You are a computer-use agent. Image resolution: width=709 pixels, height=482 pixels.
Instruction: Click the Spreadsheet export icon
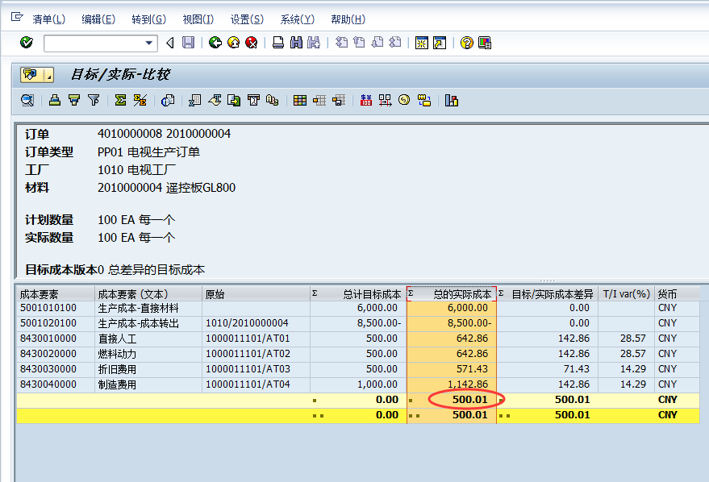click(x=194, y=100)
